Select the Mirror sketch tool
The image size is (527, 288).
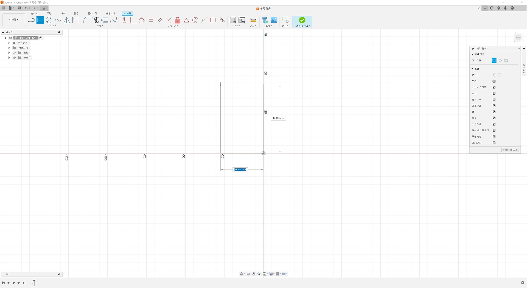pos(67,20)
